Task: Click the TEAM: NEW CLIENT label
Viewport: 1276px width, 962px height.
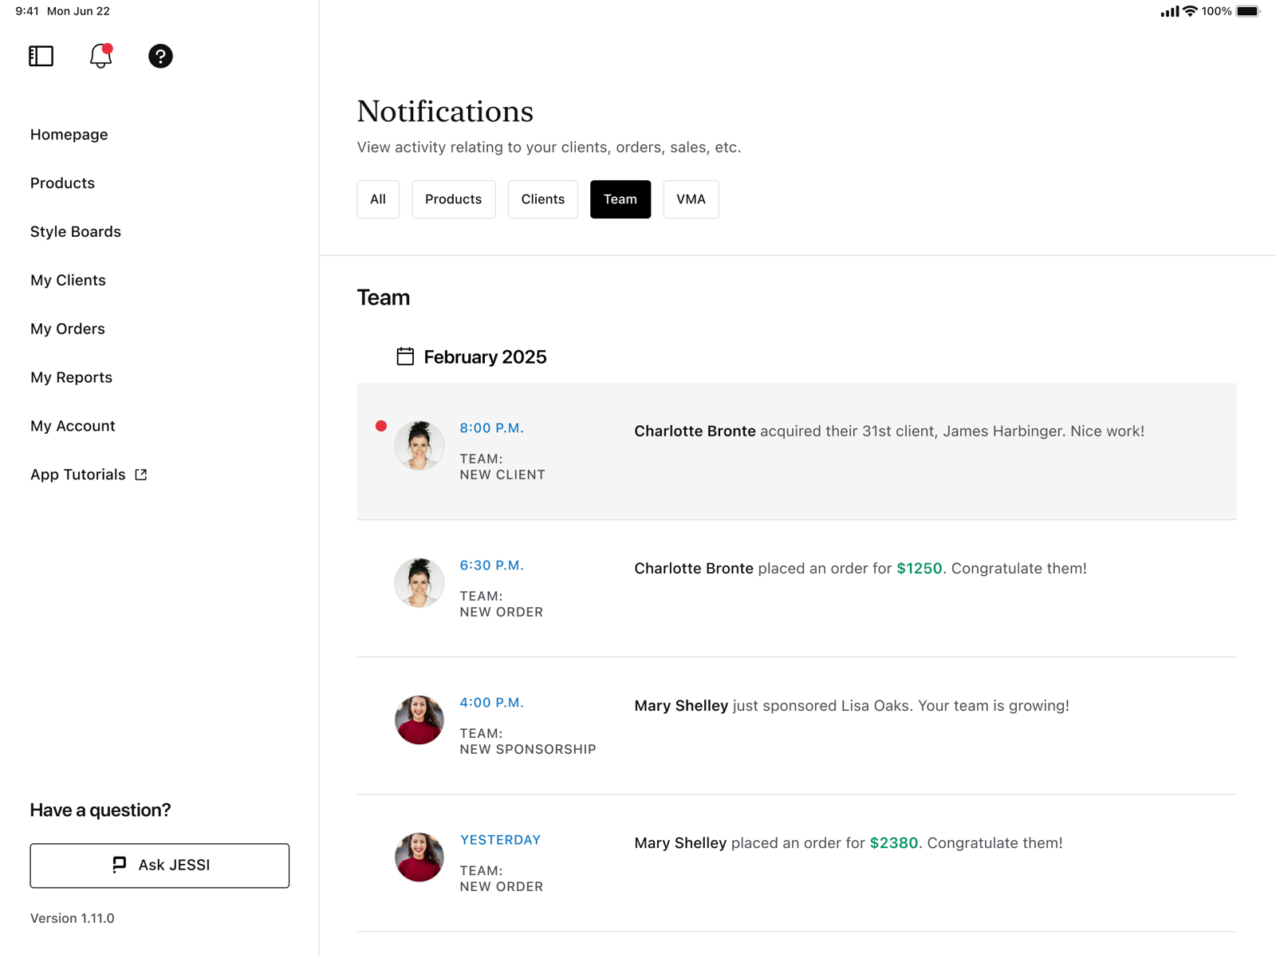Action: [x=502, y=467]
